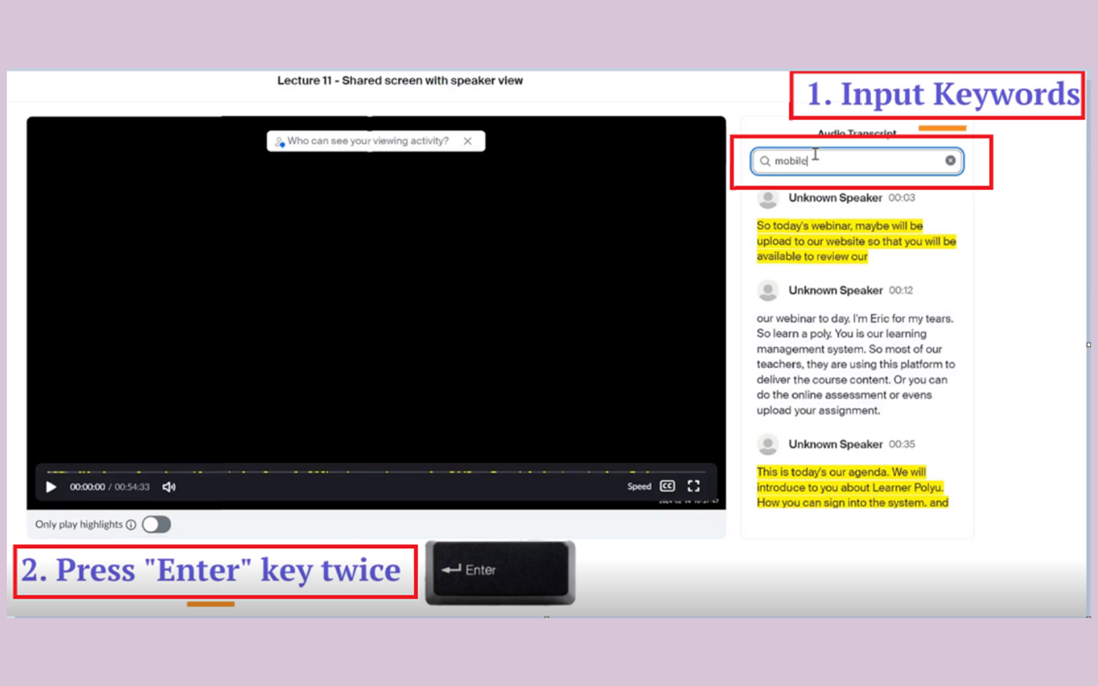Open "Who can see your viewing activity?"
Screen dimensions: 1098x686
(x=367, y=141)
